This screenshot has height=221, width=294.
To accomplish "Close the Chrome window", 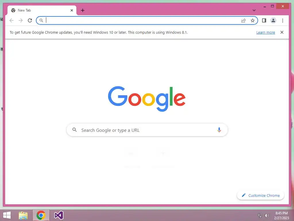I will pyautogui.click(x=283, y=6).
